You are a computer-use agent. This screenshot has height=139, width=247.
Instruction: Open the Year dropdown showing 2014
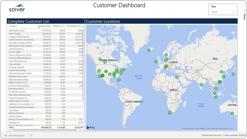223,12
